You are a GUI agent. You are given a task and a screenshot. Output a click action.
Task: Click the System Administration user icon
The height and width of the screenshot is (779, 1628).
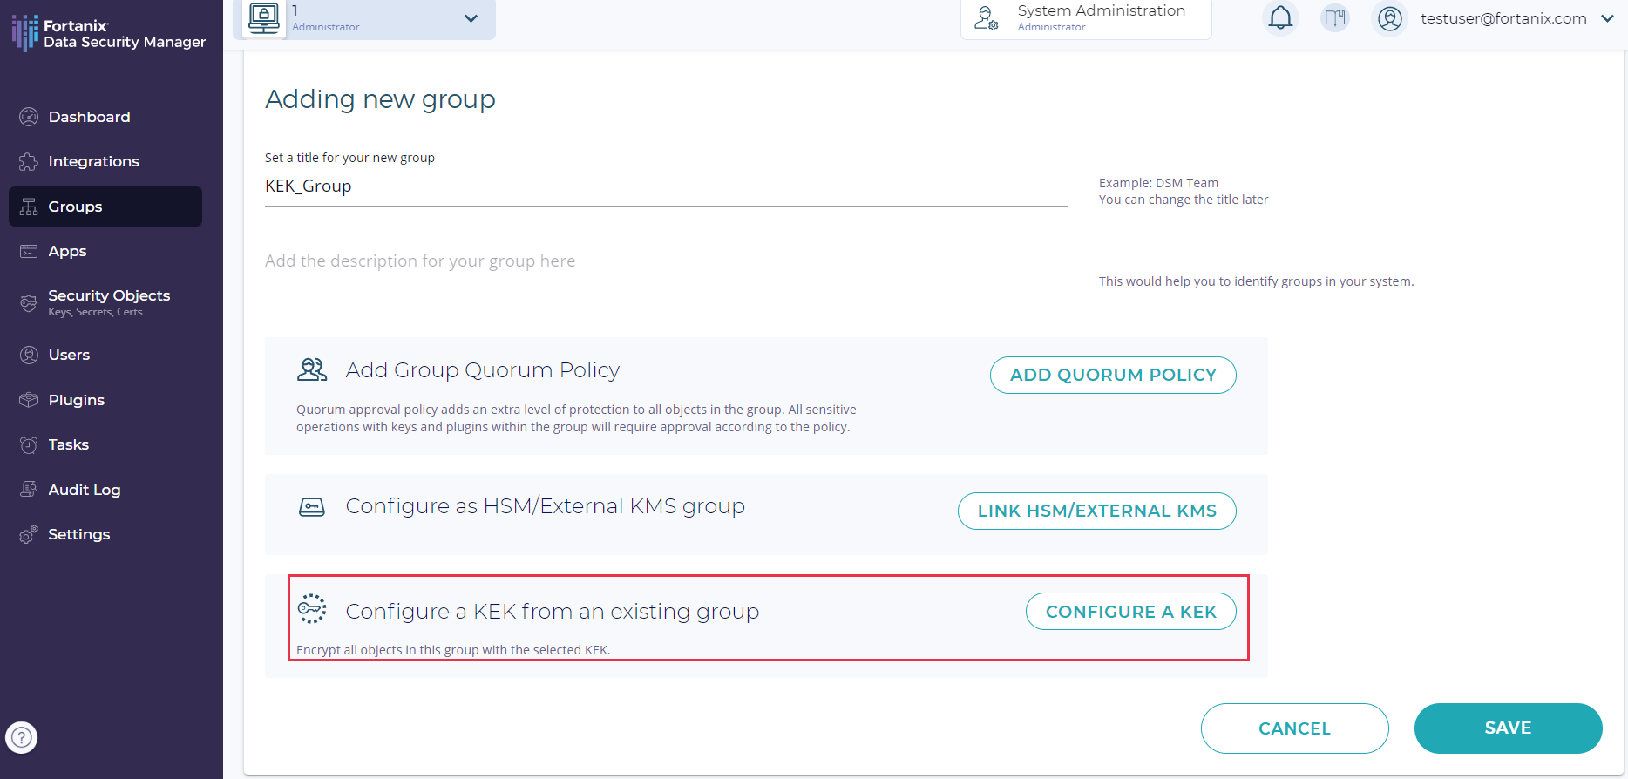tap(987, 18)
